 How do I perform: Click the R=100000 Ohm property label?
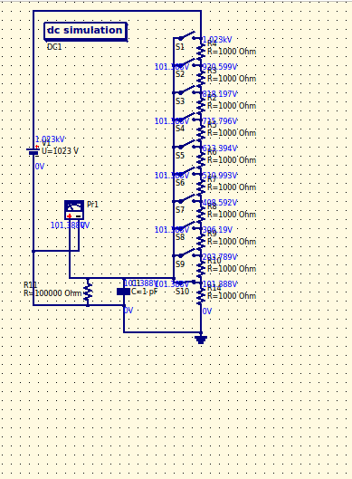point(52,293)
